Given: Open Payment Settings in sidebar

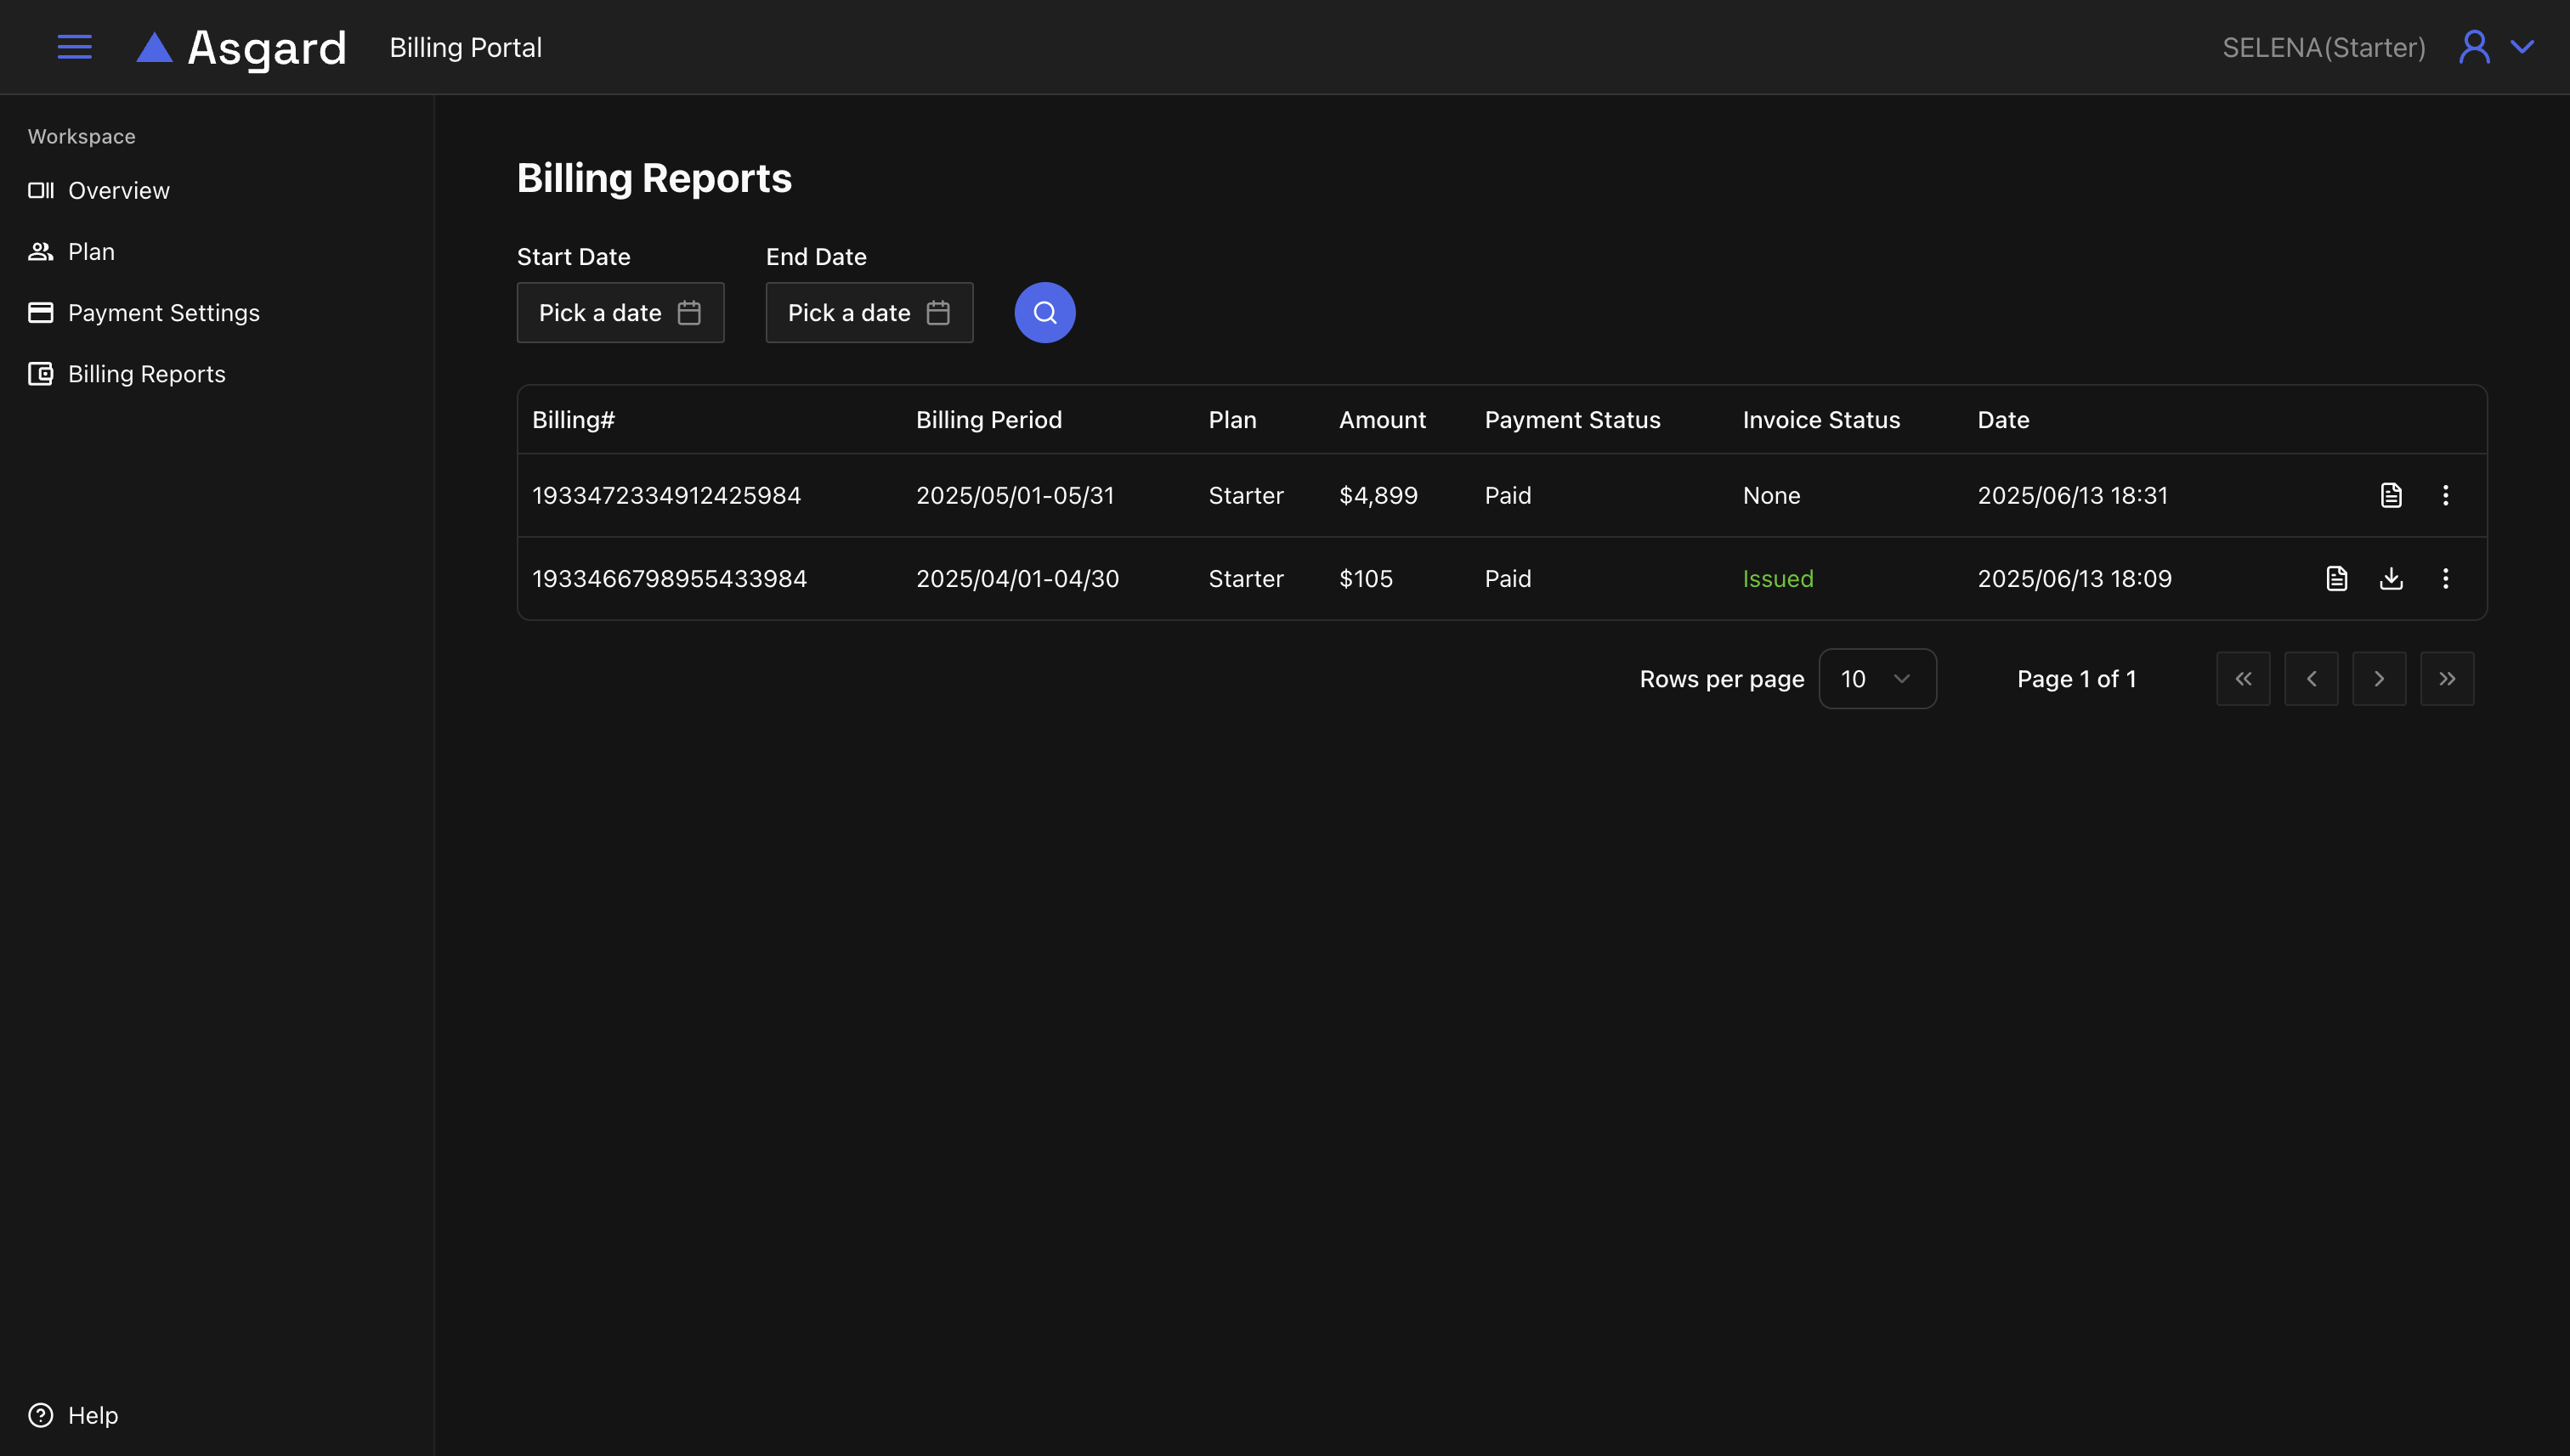Looking at the screenshot, I should click(x=163, y=313).
